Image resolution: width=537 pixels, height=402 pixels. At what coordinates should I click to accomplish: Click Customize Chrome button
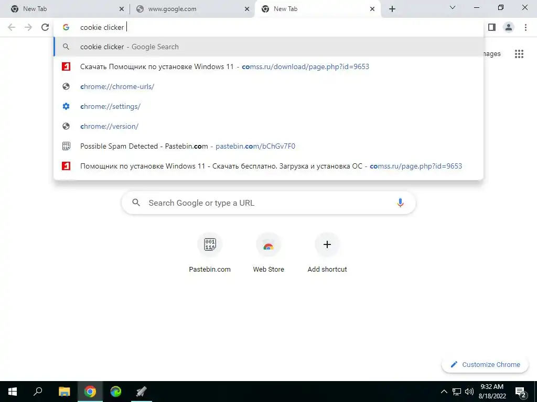tap(485, 364)
